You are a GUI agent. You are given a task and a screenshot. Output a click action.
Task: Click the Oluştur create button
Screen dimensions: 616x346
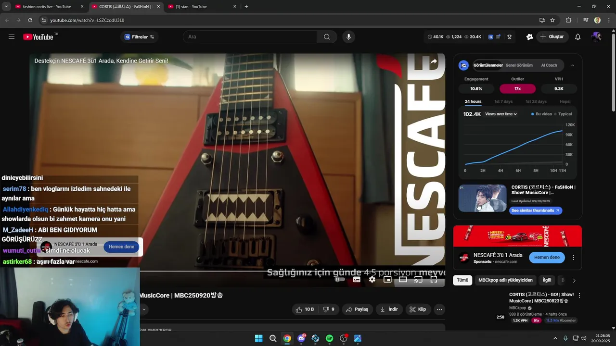point(552,37)
